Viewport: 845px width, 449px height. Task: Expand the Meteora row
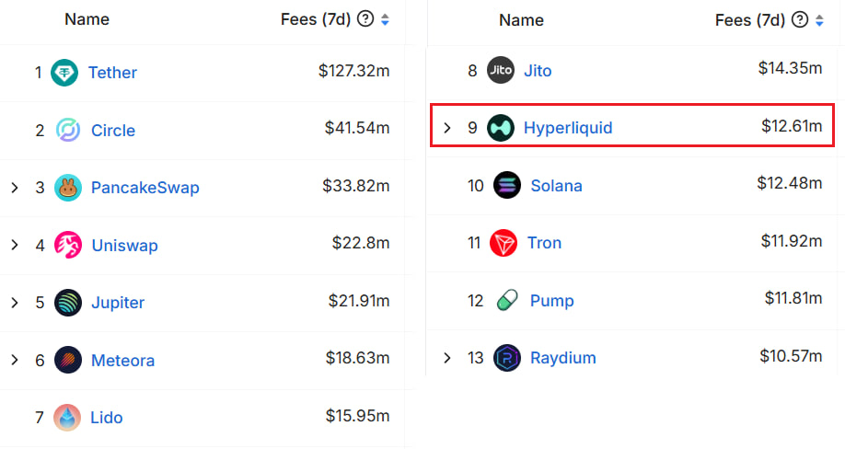tap(15, 360)
